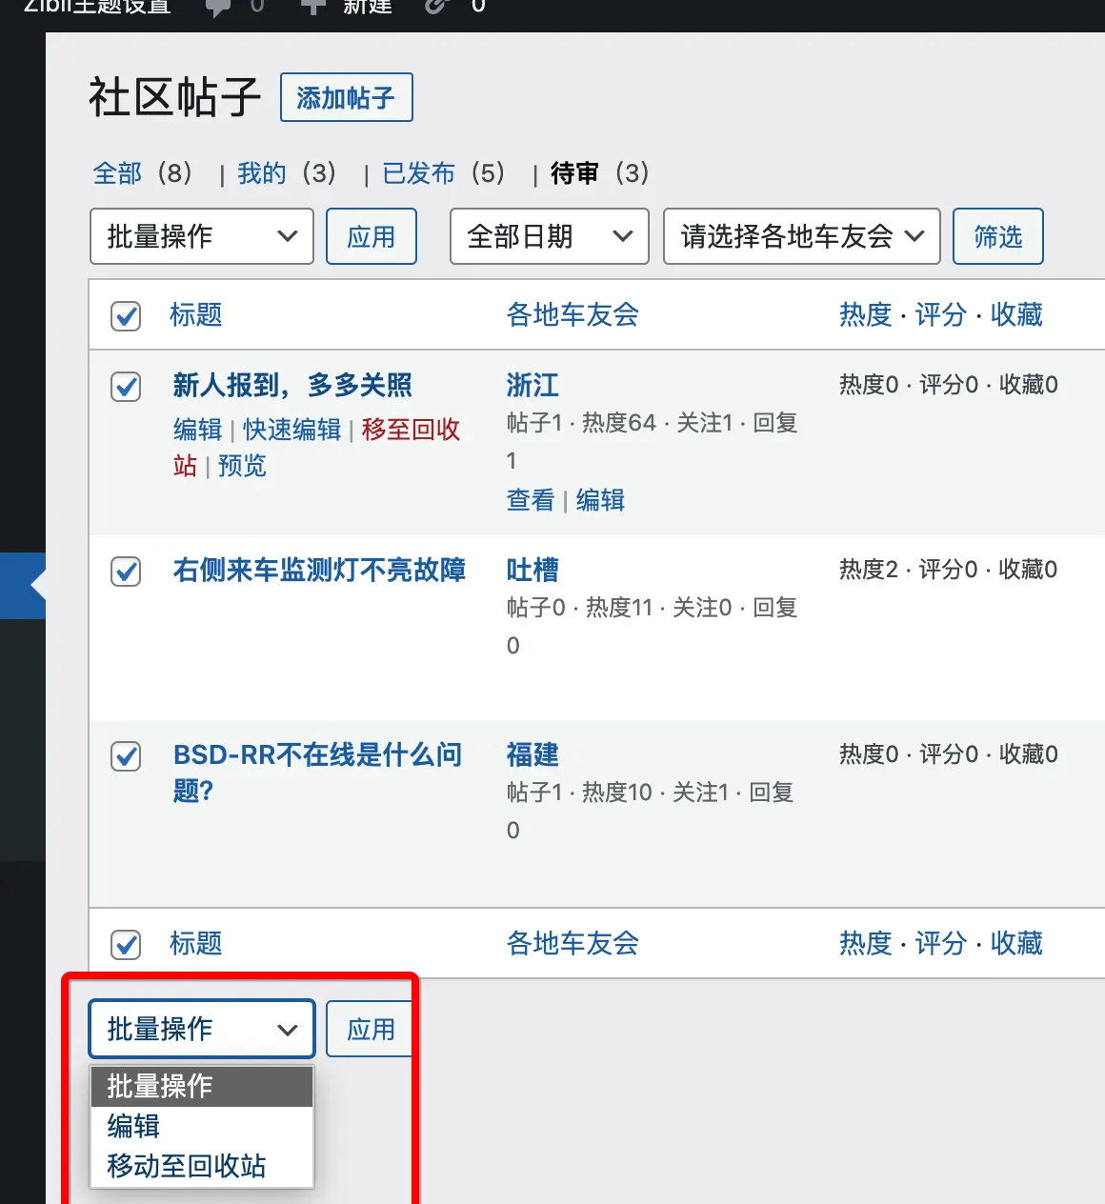Open the 福建 car club link

tap(532, 754)
